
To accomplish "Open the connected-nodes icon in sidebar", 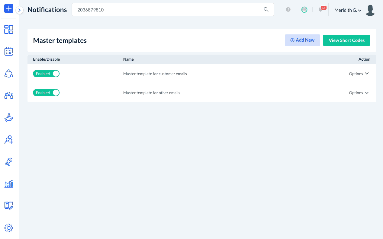I will tap(9, 74).
